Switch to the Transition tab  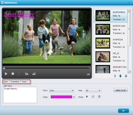click(15, 82)
